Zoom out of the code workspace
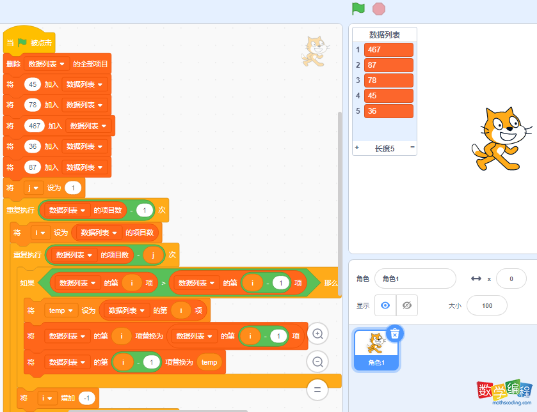537x412 pixels. tap(317, 362)
